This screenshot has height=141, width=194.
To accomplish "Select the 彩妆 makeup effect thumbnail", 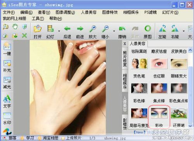I will (x=159, y=113).
